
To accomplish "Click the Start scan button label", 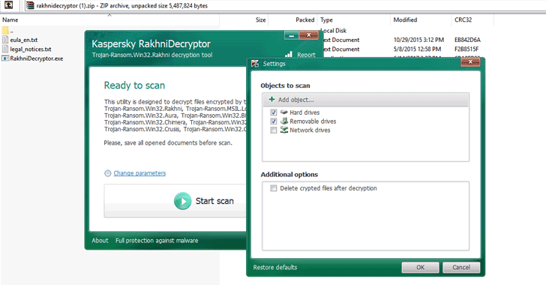I will [214, 201].
